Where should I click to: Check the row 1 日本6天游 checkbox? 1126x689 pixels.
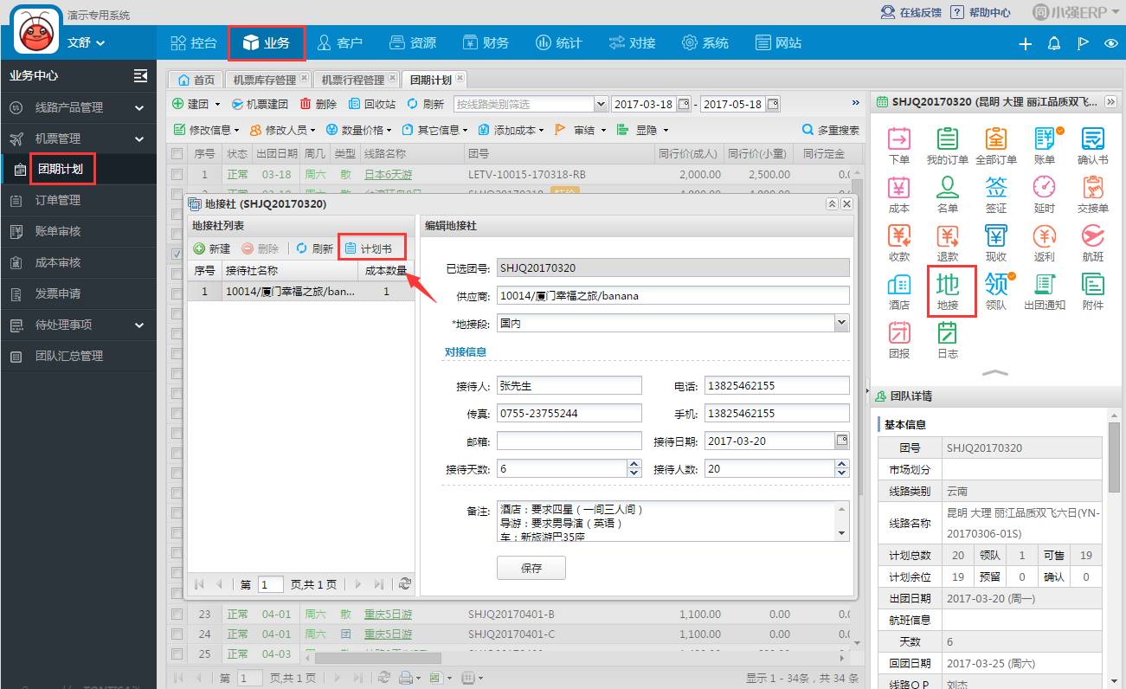tap(177, 175)
